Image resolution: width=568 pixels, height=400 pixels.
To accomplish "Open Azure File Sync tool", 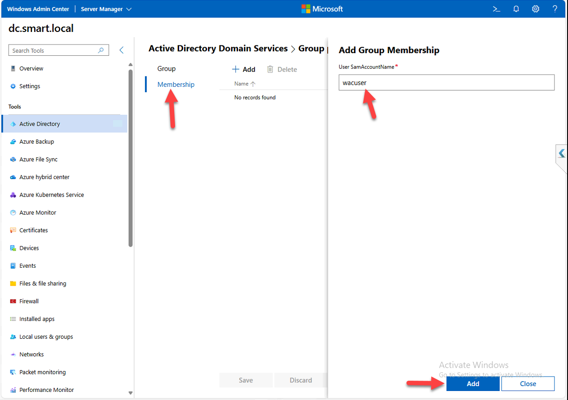I will (64, 159).
